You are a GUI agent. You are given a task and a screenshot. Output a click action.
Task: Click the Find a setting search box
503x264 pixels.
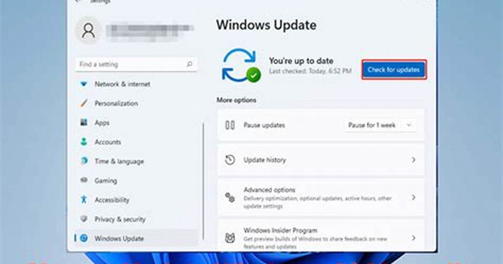(x=136, y=64)
